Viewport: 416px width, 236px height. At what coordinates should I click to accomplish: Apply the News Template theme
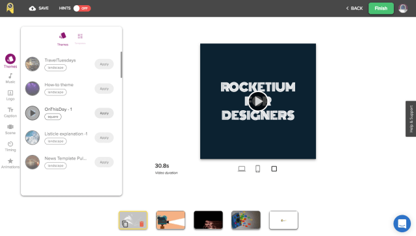point(104,162)
